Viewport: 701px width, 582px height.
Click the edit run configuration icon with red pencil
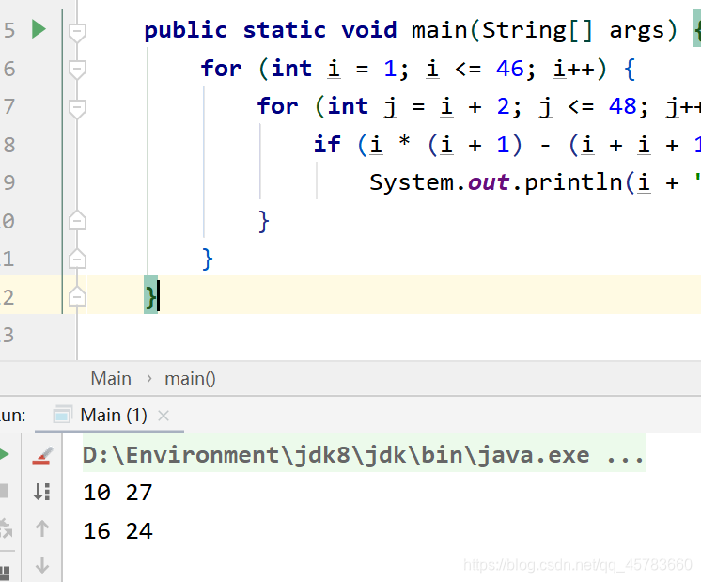(x=42, y=456)
